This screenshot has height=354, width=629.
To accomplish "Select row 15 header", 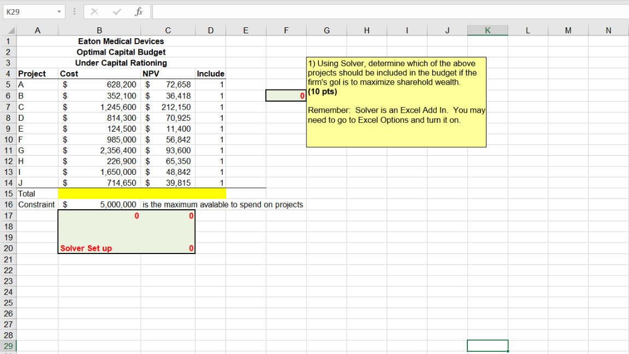I will coord(8,193).
